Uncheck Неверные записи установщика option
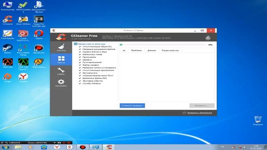 point(80,67)
